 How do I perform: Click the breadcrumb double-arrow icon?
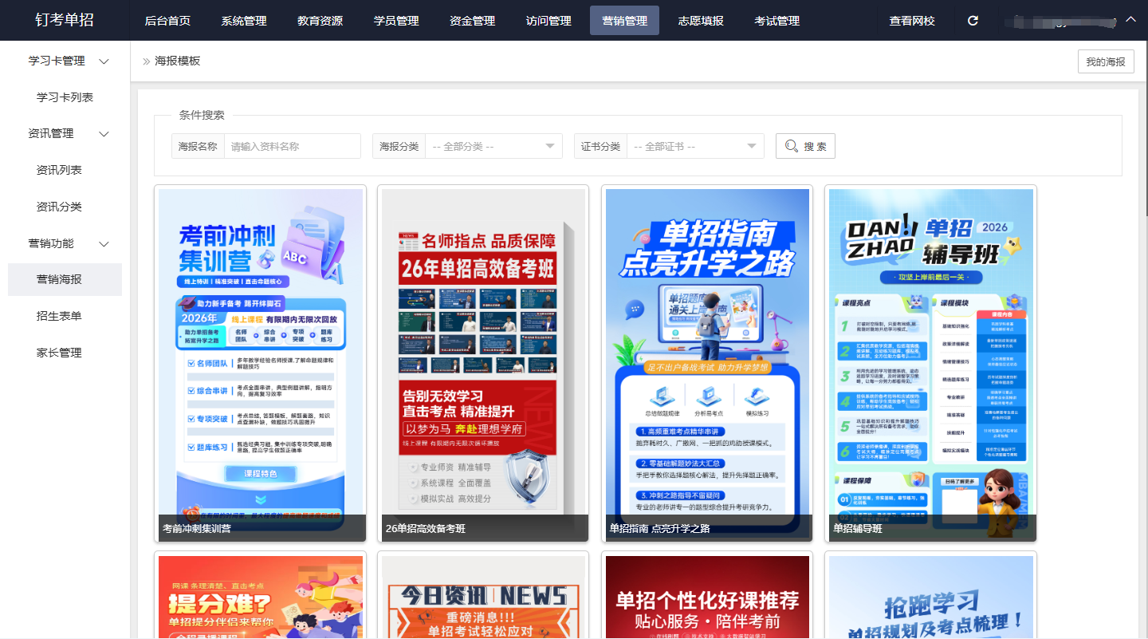(x=146, y=61)
